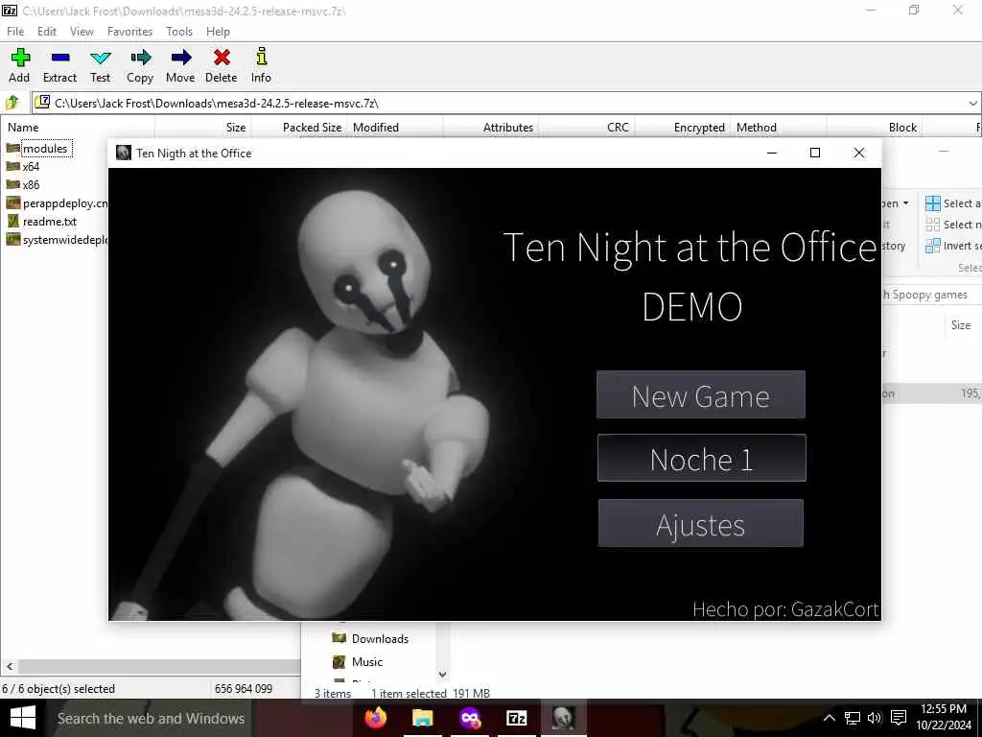This screenshot has width=982, height=737.
Task: Open Ajustes settings in the game
Action: click(701, 523)
